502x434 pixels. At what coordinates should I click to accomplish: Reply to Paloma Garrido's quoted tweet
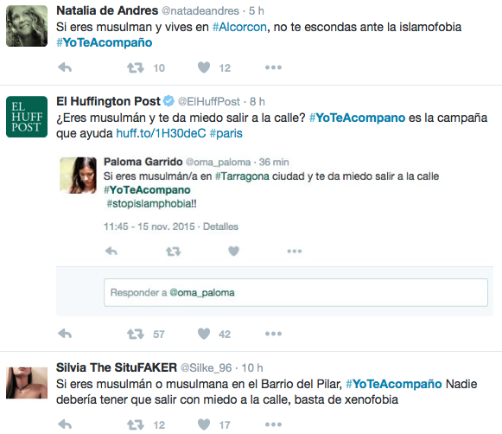[x=111, y=251]
